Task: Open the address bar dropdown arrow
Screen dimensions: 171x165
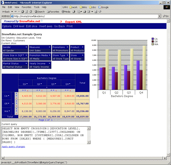Action: [159, 16]
